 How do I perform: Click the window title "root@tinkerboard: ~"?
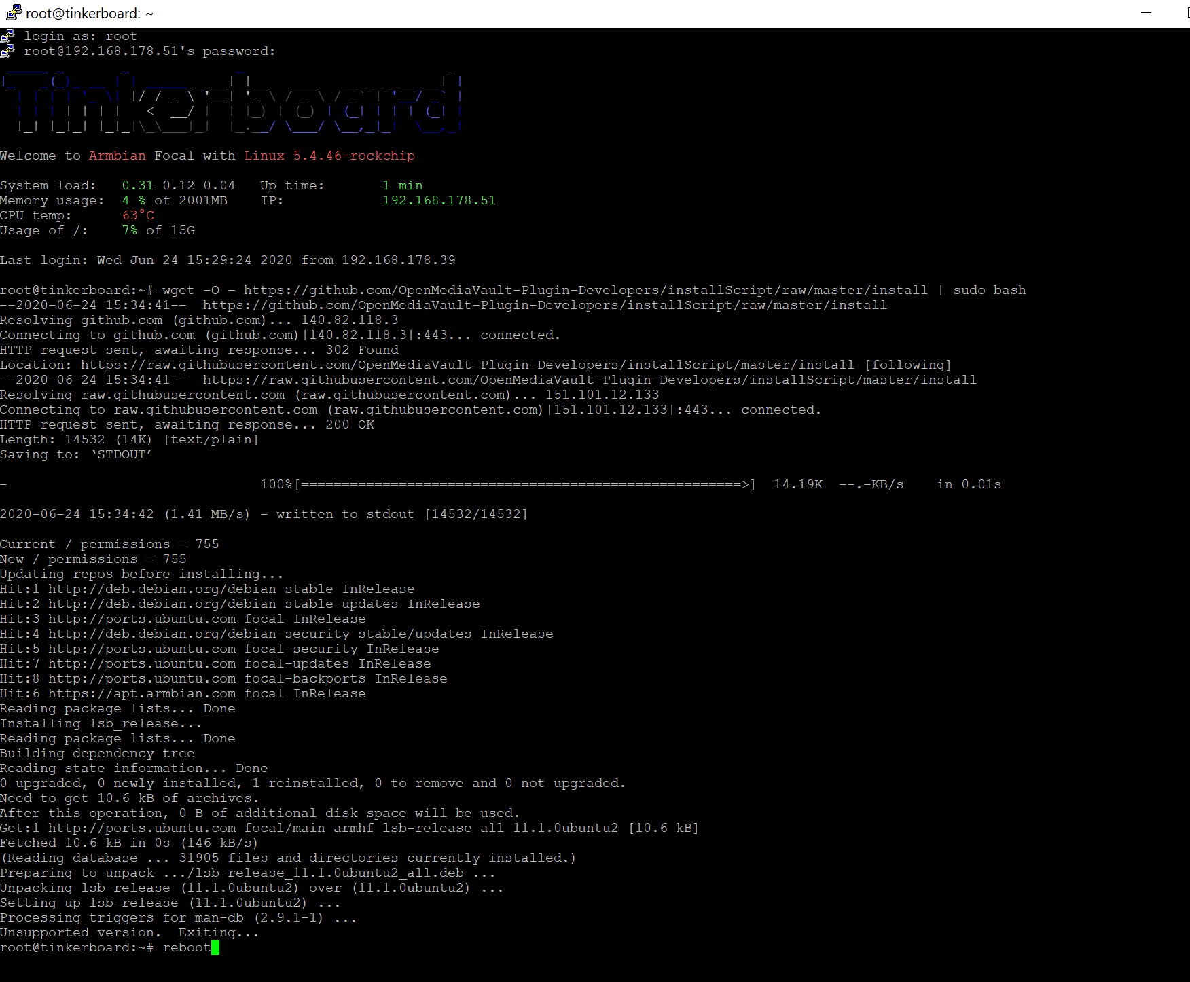pyautogui.click(x=90, y=14)
